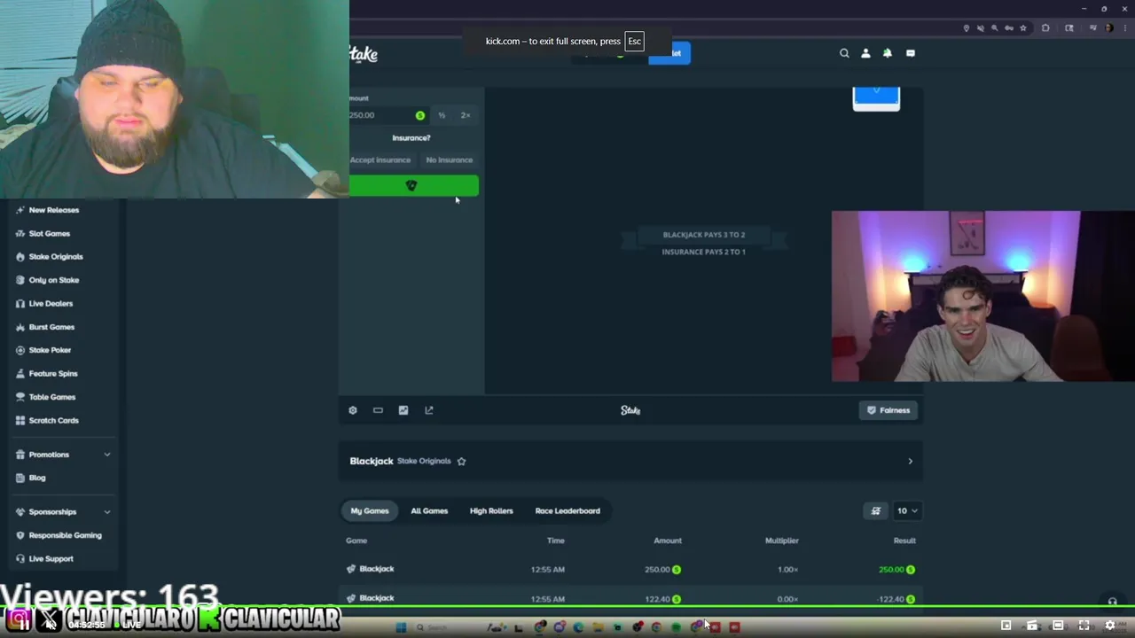Viewport: 1135px width, 638px height.
Task: Switch to the High Rollers tab
Action: point(491,510)
